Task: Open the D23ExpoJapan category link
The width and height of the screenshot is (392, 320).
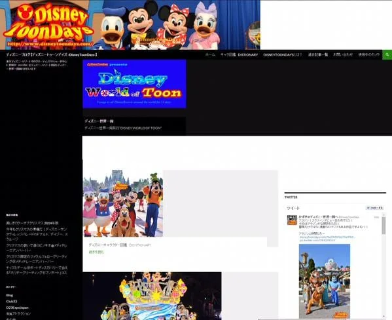Action: [17, 308]
